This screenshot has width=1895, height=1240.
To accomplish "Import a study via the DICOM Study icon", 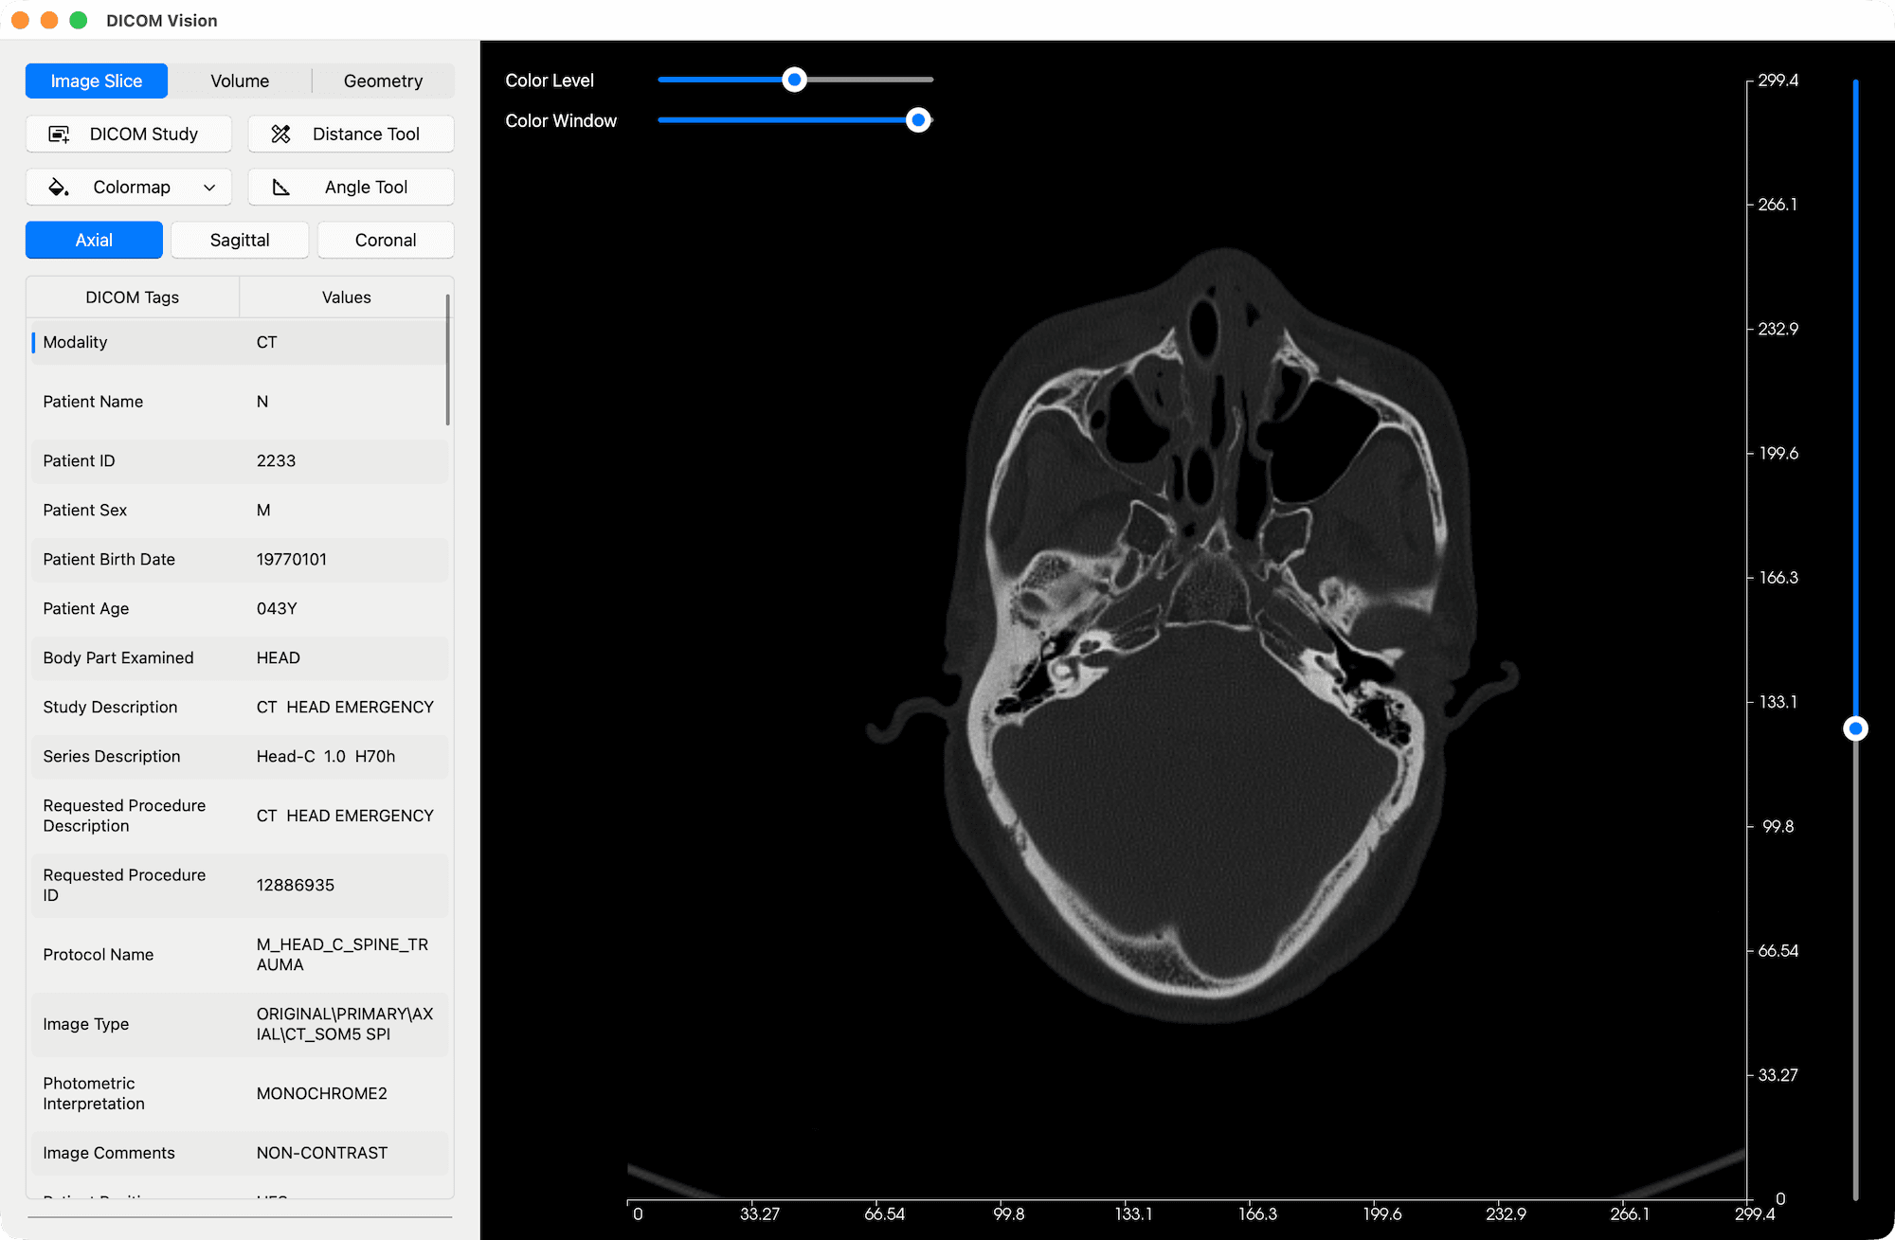I will pos(59,134).
